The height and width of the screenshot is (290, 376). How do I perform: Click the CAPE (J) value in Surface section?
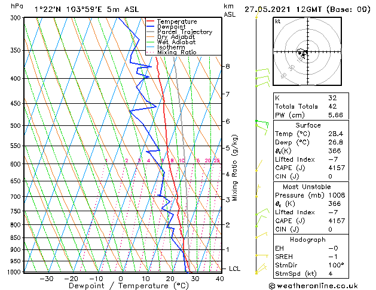point(337,168)
